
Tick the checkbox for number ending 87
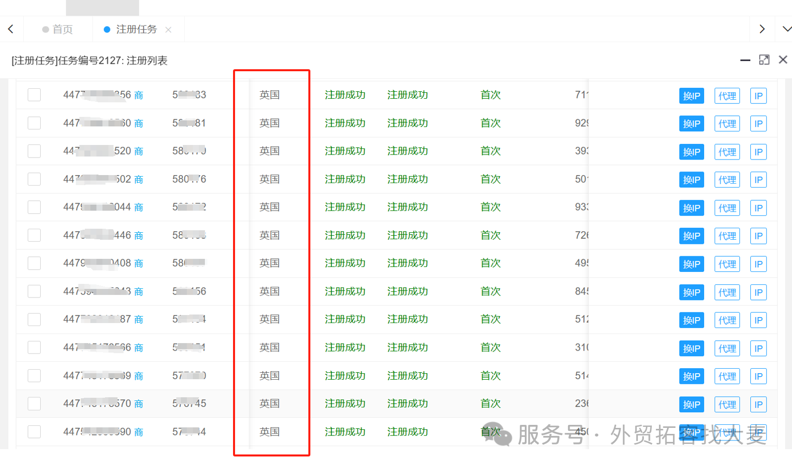(34, 319)
